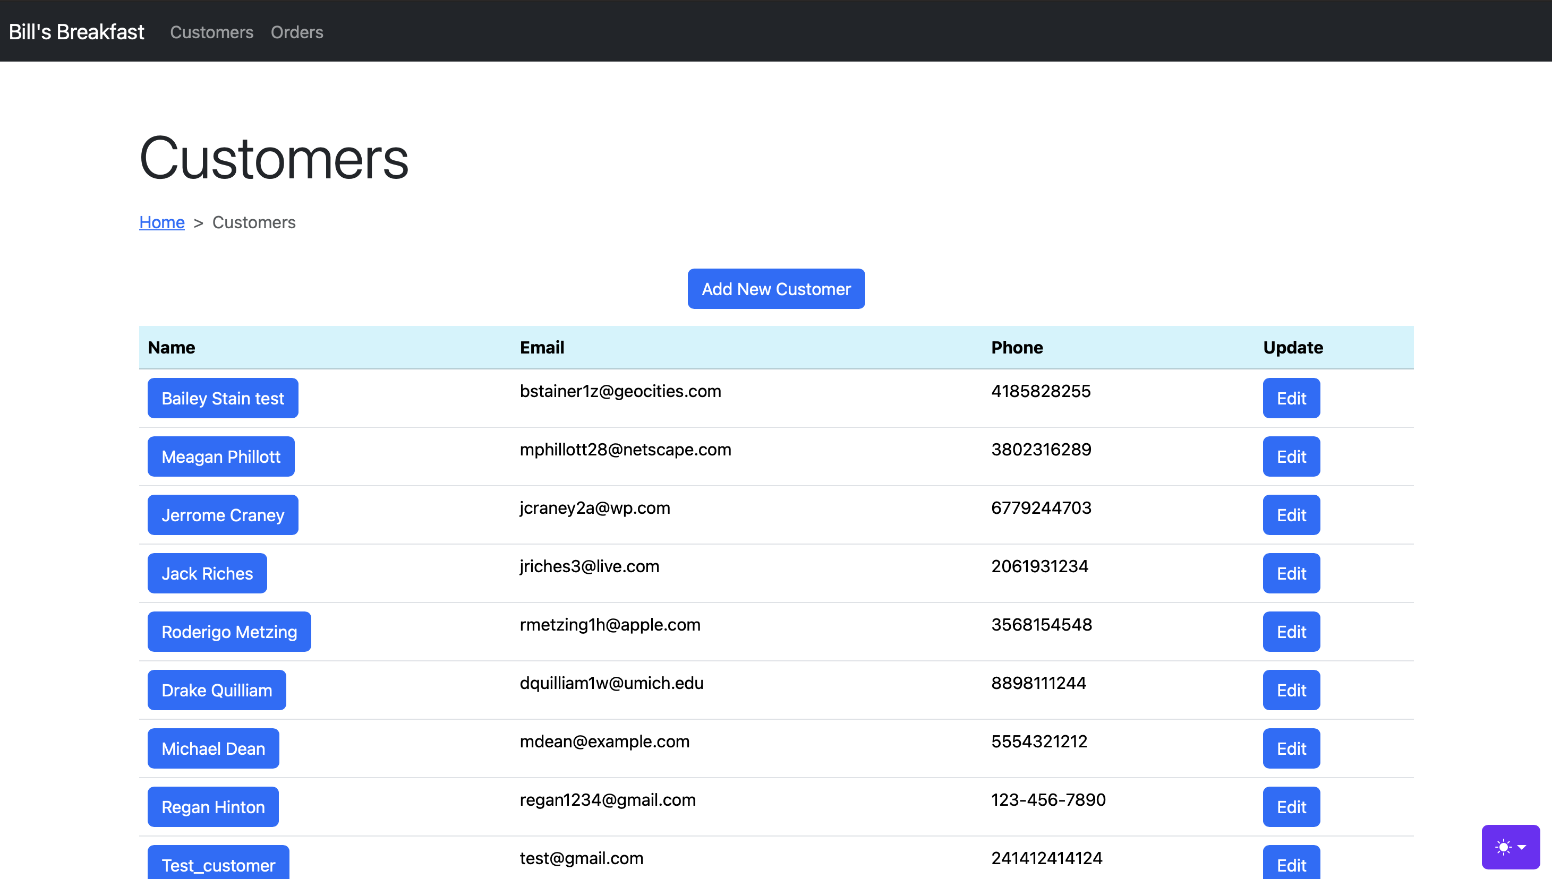Click phone number 8898111244
Screen dimensions: 1552x879
point(1038,683)
